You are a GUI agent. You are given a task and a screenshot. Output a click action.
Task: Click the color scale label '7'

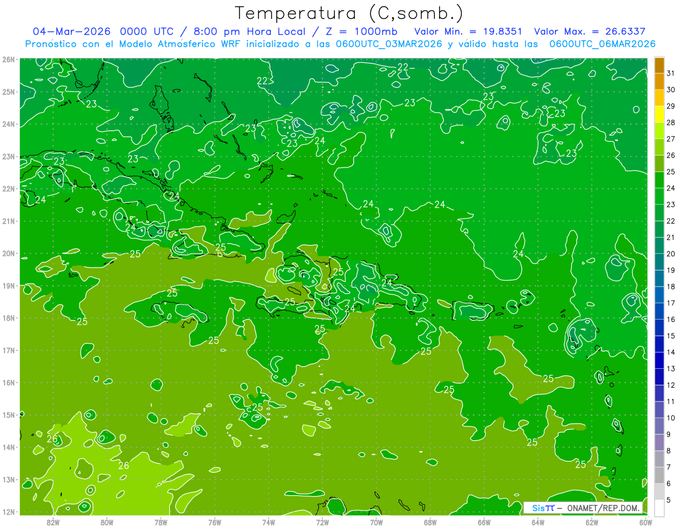669,467
